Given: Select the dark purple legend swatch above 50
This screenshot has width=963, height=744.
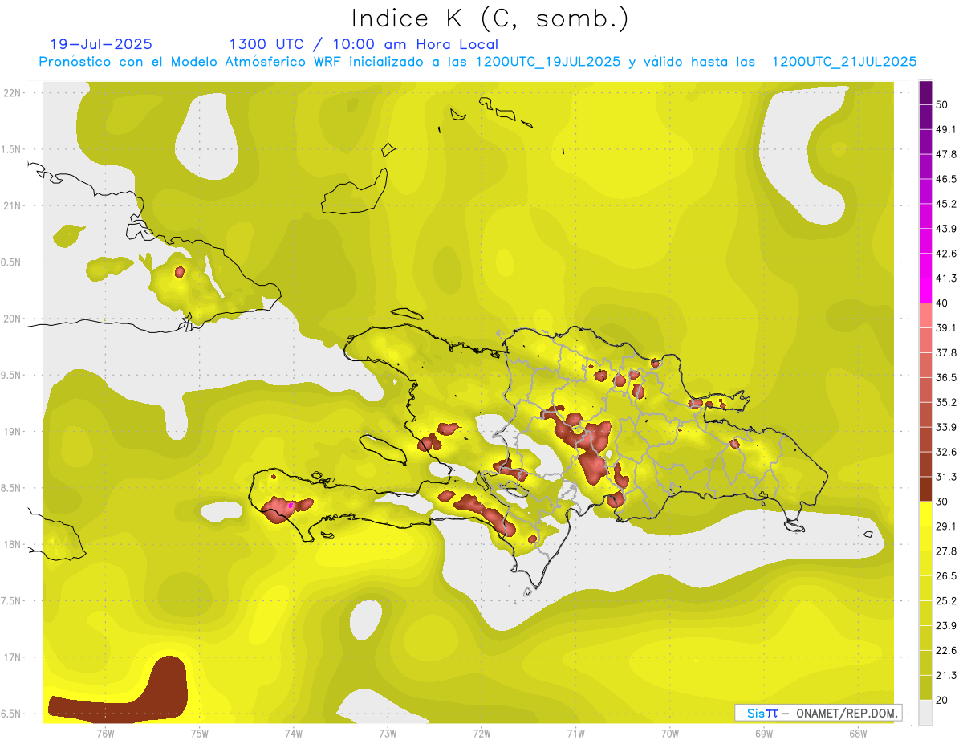Looking at the screenshot, I should tap(925, 92).
